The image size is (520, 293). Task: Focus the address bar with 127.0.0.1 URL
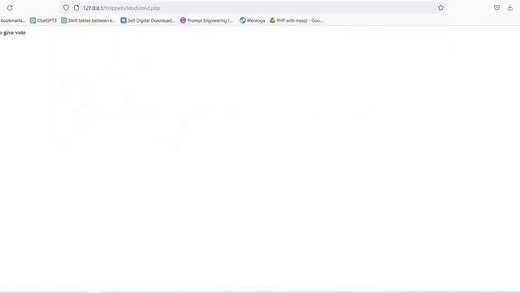click(x=253, y=7)
